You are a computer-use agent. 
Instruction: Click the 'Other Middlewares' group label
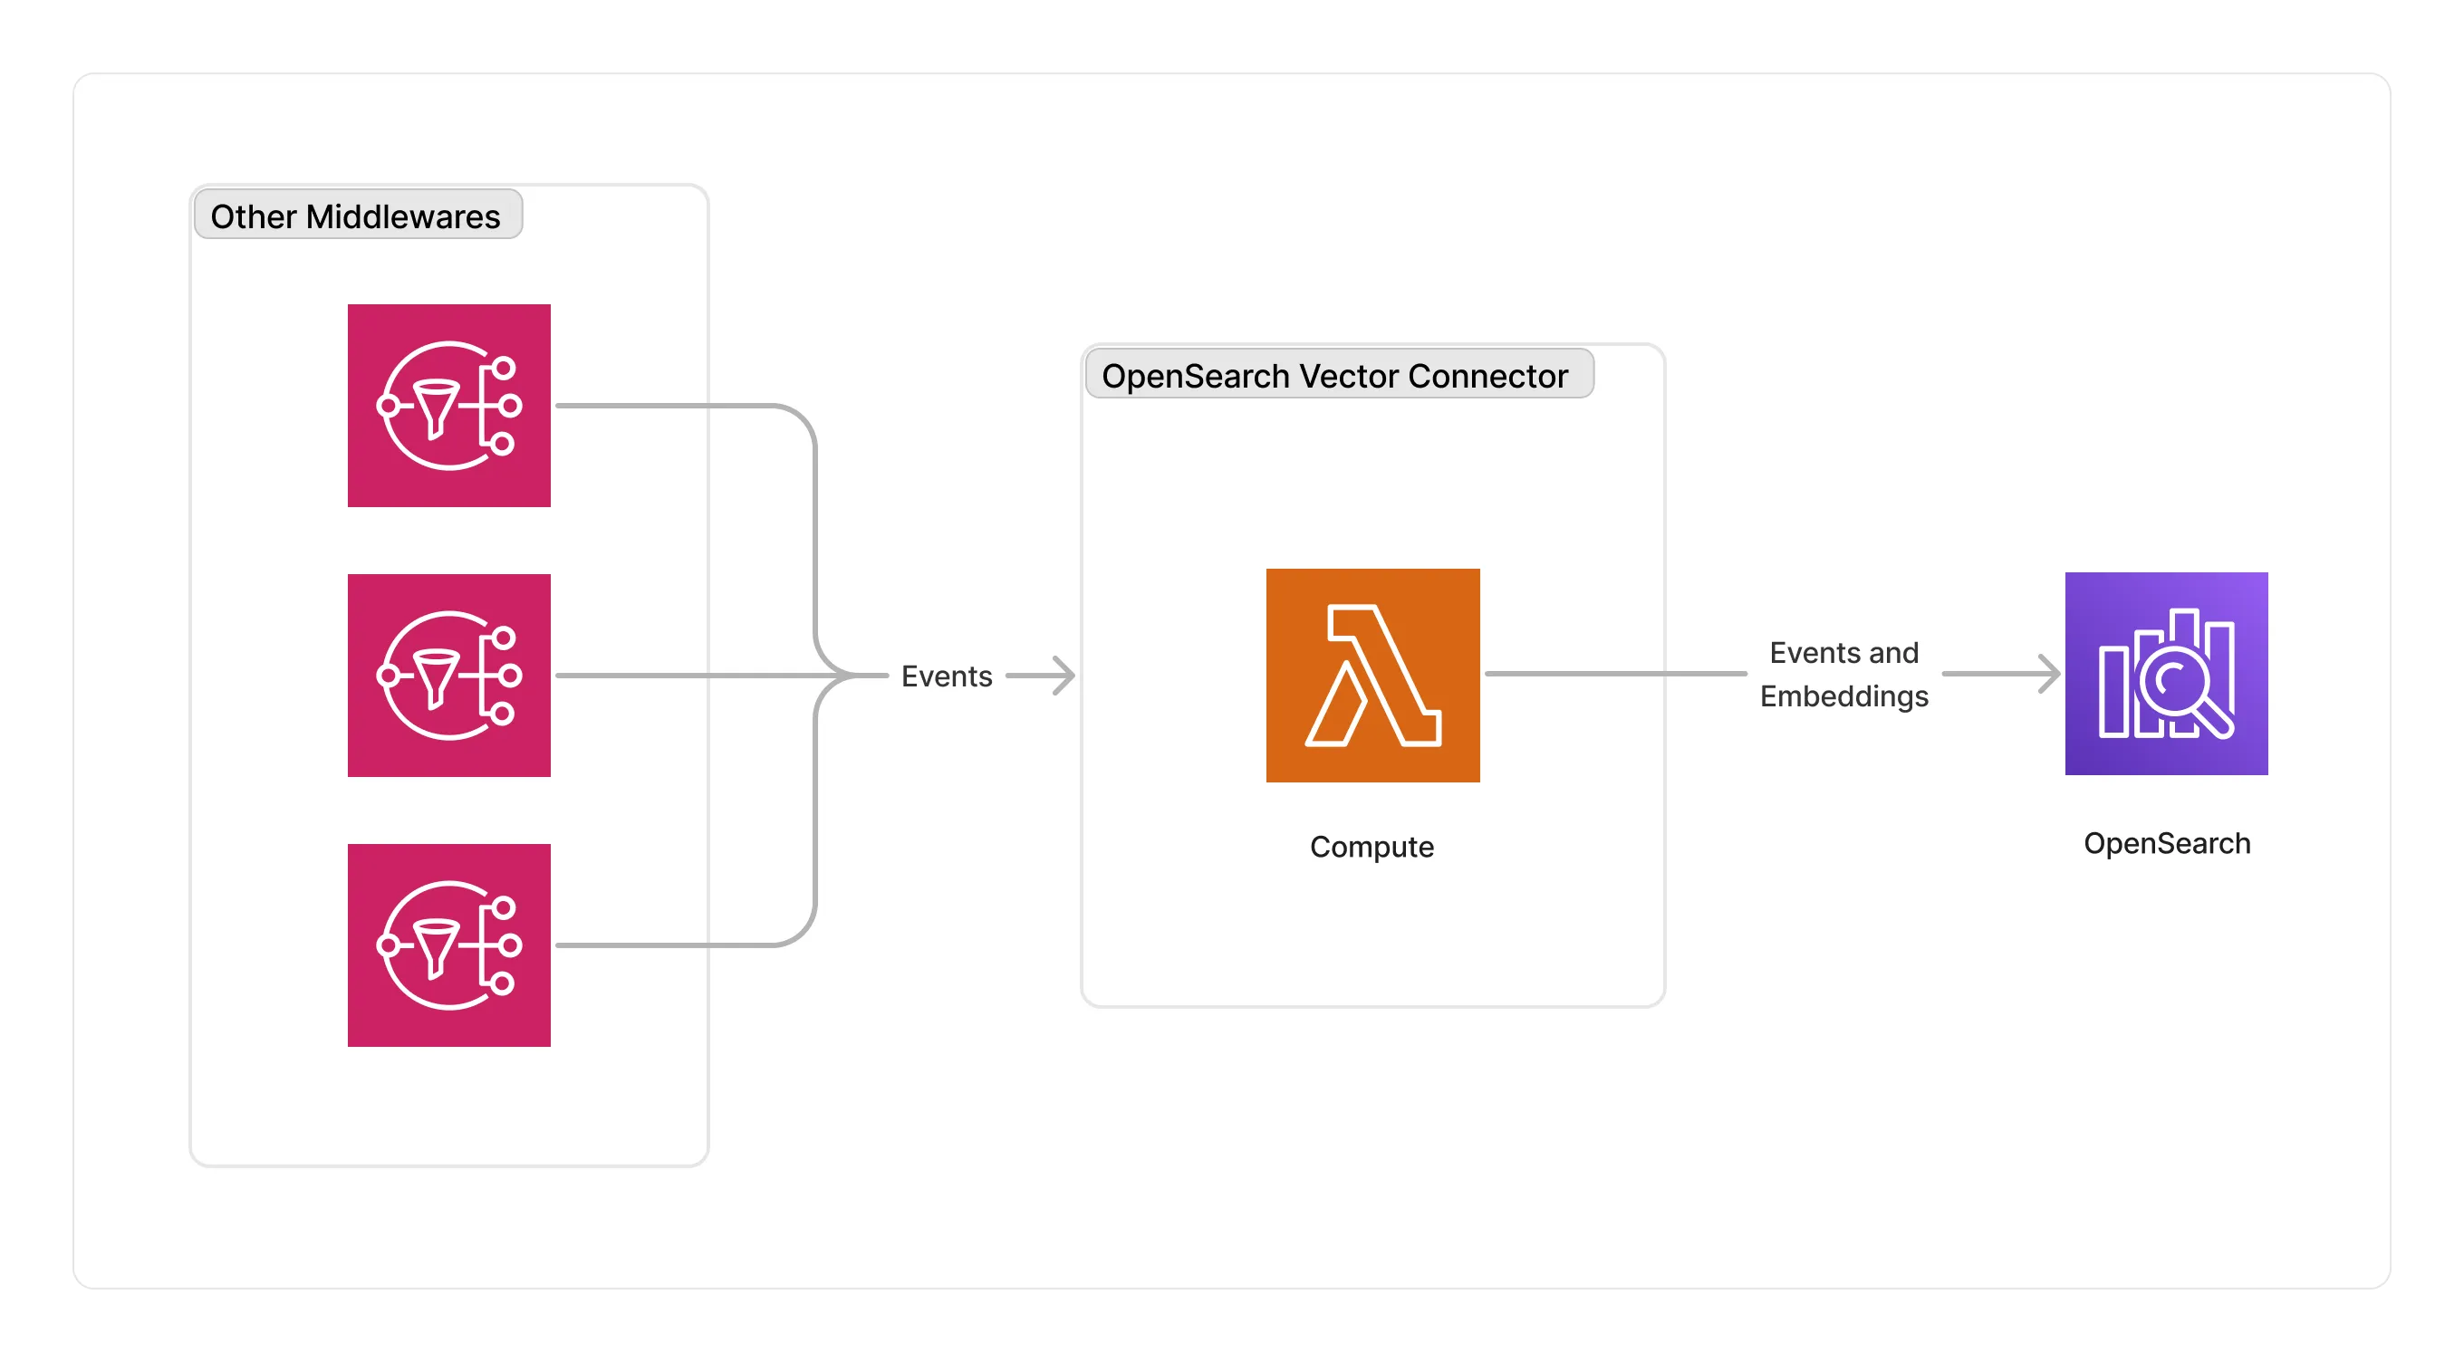coord(358,216)
